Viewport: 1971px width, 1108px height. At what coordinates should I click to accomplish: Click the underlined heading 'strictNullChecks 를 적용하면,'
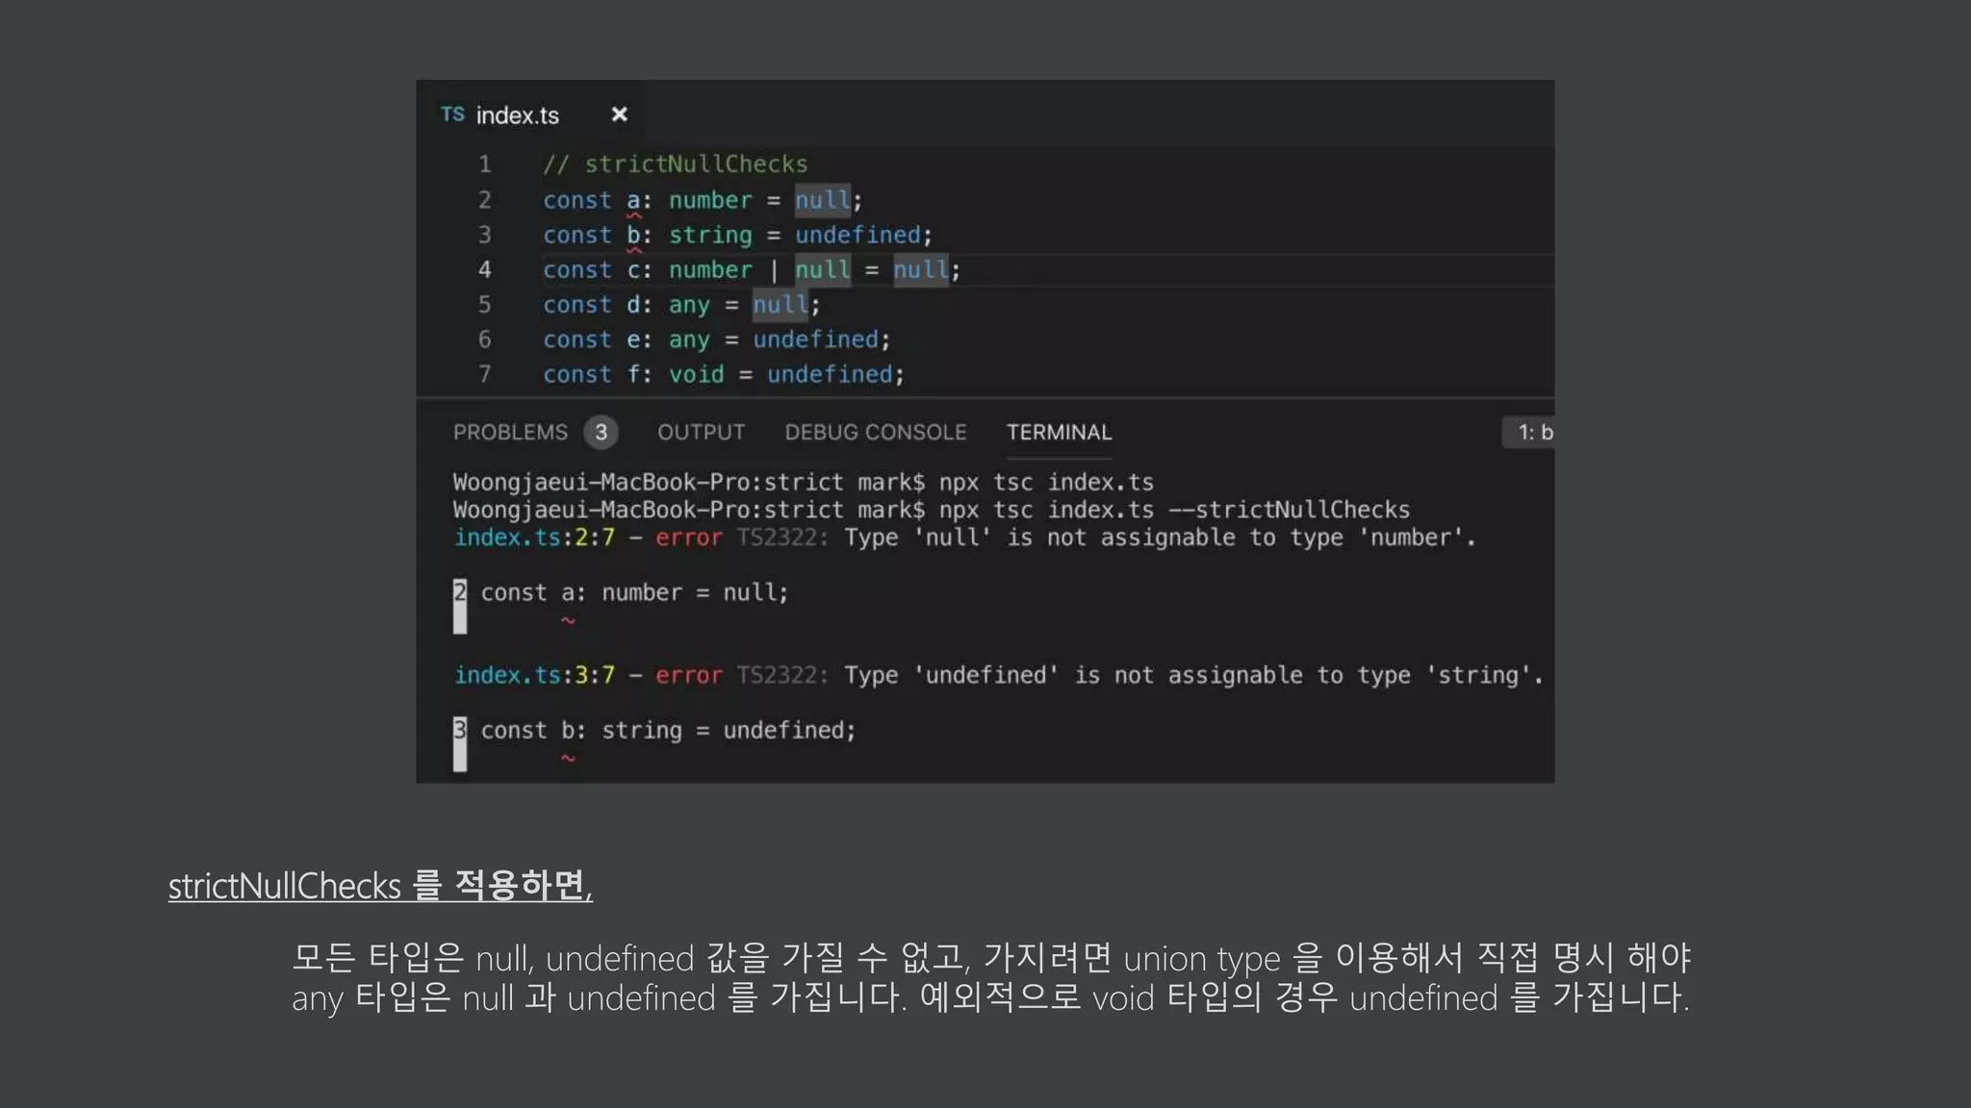click(380, 886)
